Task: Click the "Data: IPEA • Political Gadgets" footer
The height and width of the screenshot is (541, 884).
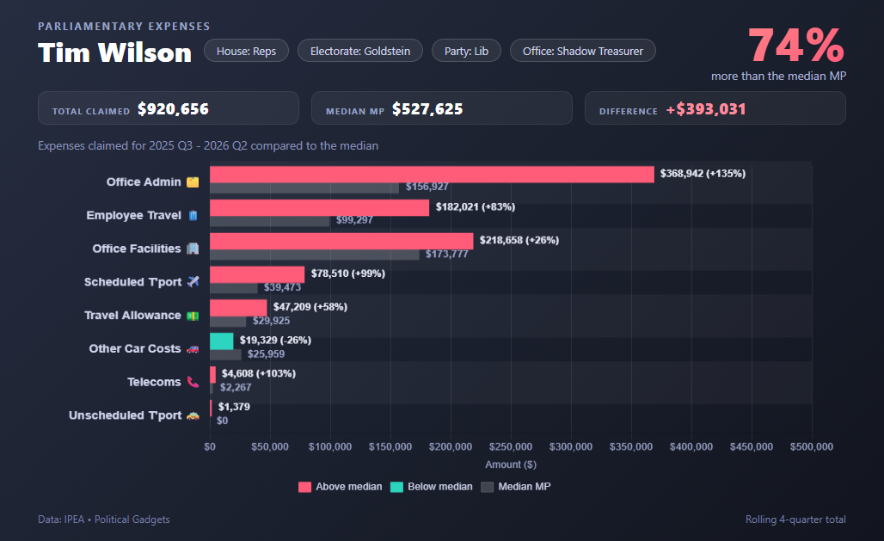Action: (x=104, y=519)
